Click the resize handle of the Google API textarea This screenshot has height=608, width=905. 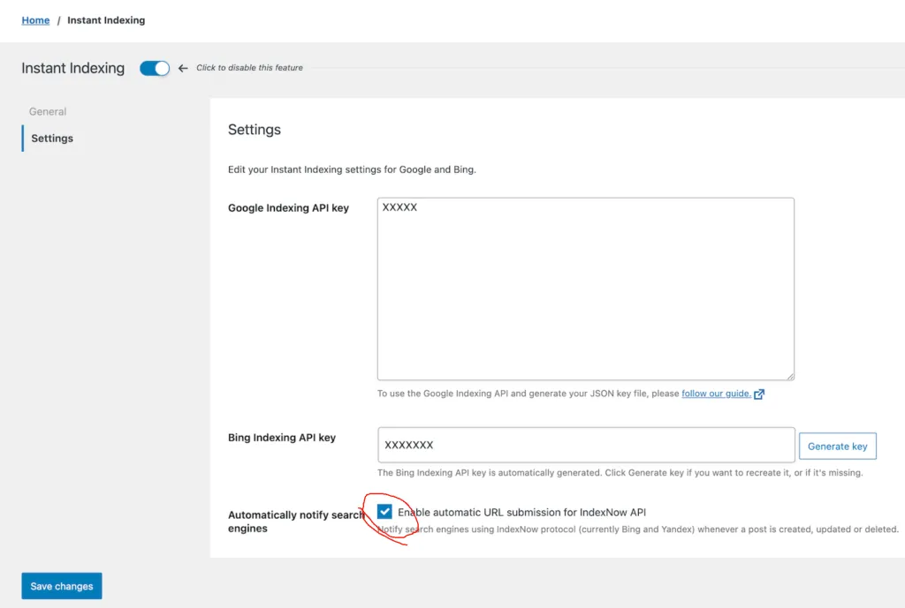click(789, 375)
